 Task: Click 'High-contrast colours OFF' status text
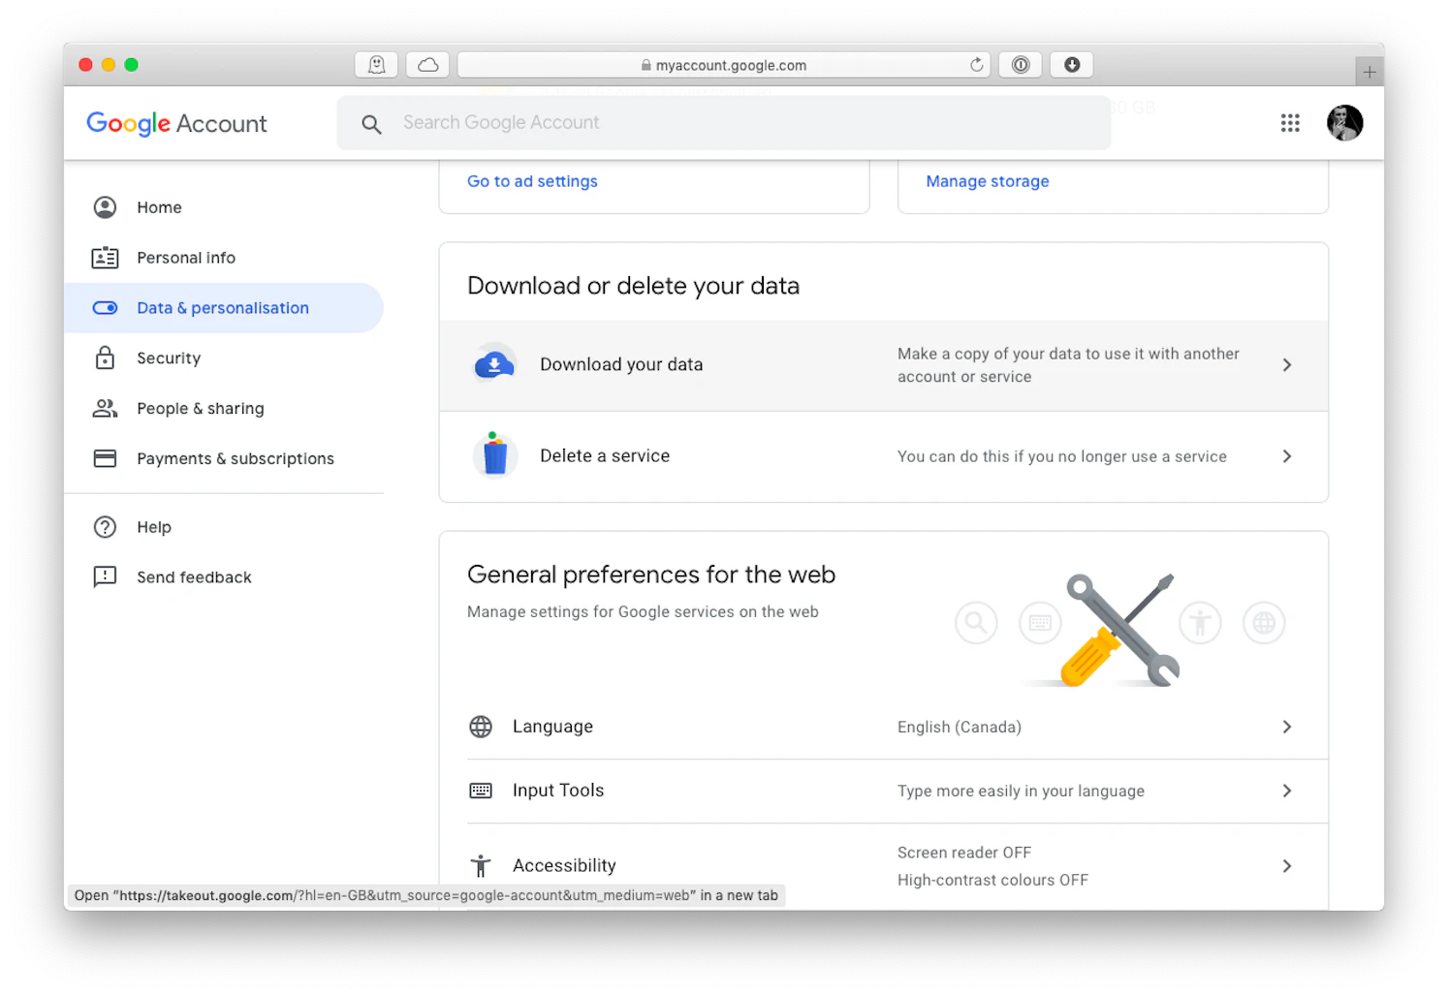(992, 880)
